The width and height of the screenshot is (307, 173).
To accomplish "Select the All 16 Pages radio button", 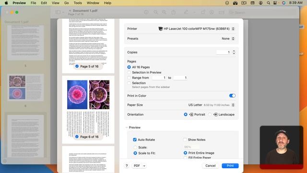I will pos(129,67).
